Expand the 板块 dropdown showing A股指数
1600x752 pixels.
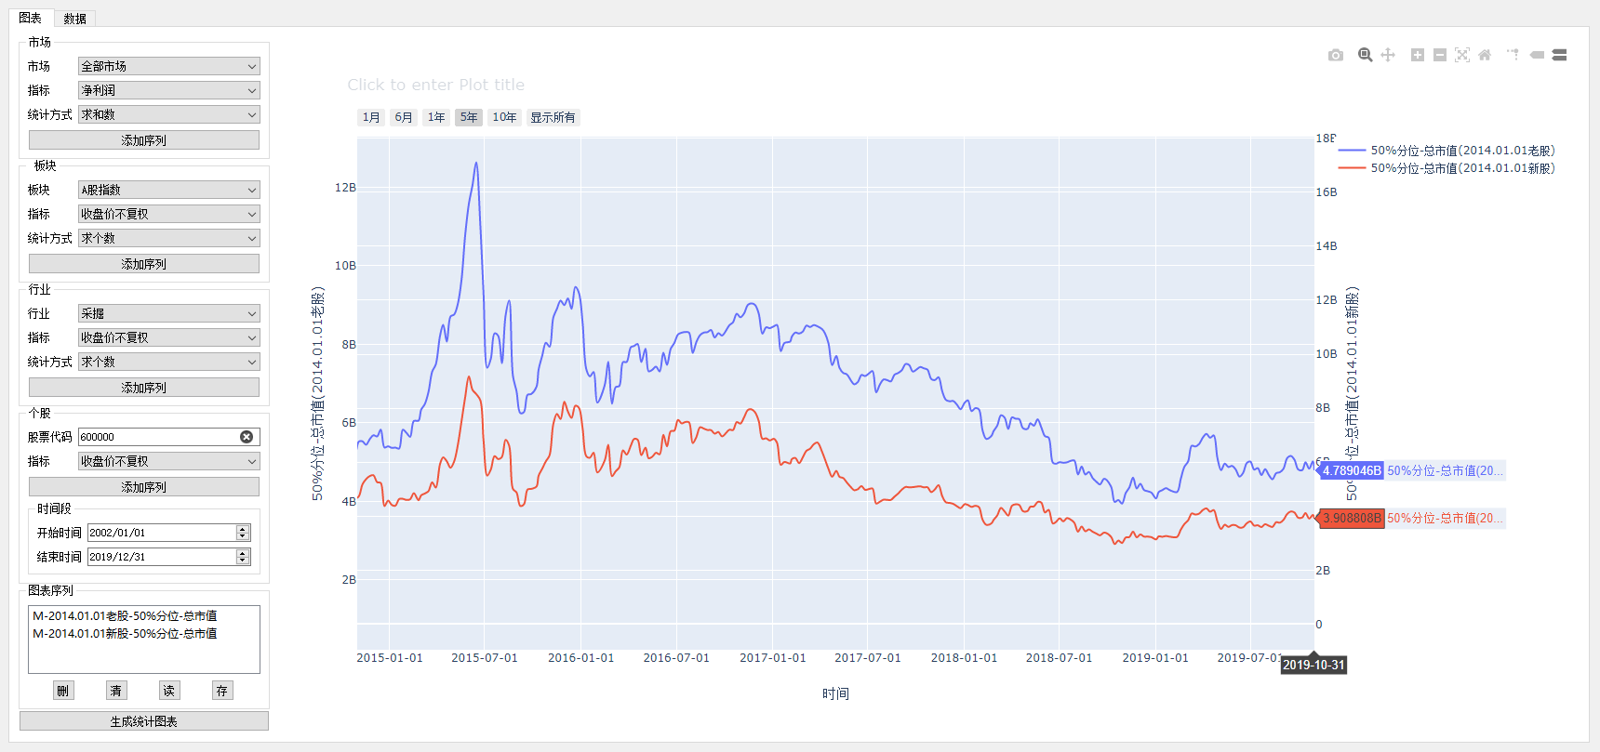click(x=168, y=190)
